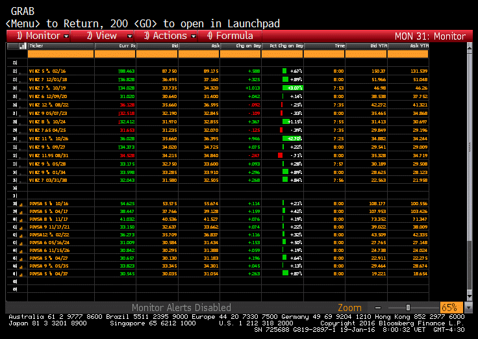478x339 pixels.
Task: Click the chart icon beside PDVSA 6 11/15/26 row
Action: pyautogui.click(x=21, y=251)
